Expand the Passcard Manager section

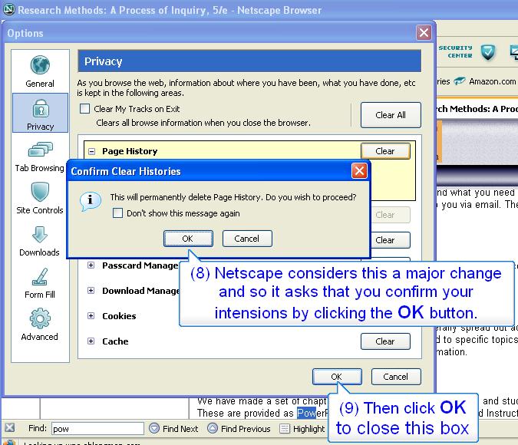coord(91,265)
